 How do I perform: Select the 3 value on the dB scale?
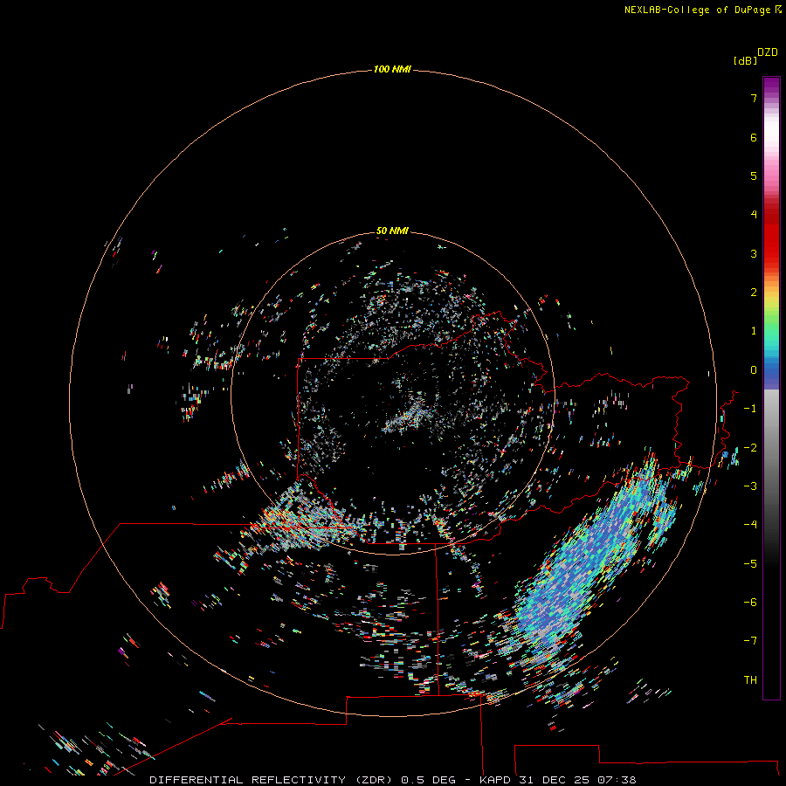(754, 253)
